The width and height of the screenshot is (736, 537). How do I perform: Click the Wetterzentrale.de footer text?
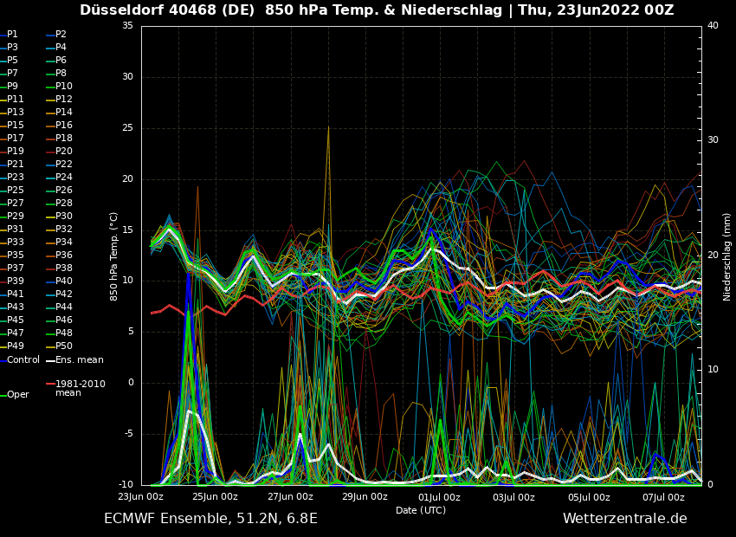coord(624,519)
